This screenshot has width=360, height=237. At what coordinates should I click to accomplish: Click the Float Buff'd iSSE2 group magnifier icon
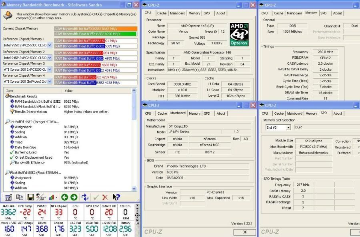tap(7, 172)
